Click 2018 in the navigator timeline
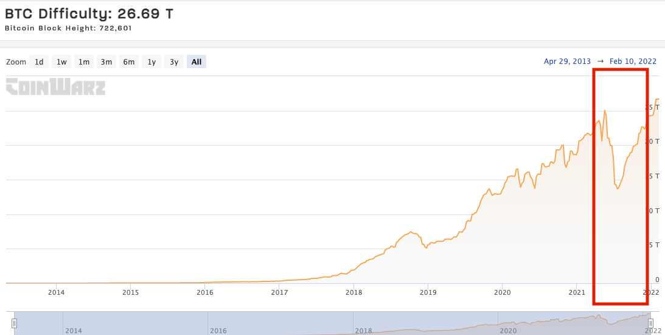Image resolution: width=665 pixels, height=335 pixels. coord(363,330)
